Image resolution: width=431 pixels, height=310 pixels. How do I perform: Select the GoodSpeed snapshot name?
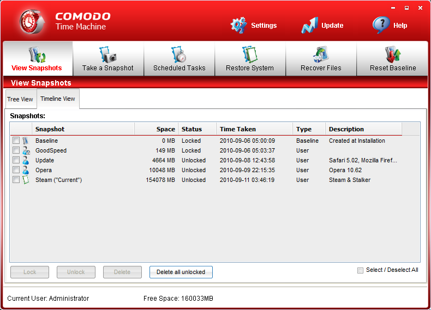(51, 150)
